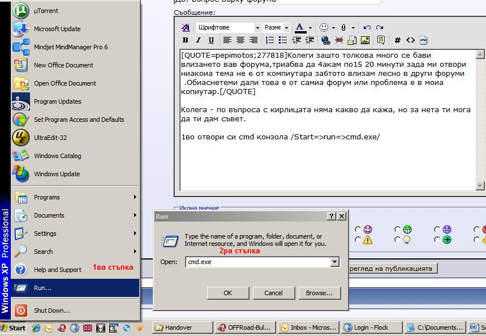Launch Internet Explorer from quick launch bar
486x336 pixels.
pyautogui.click(x=36, y=328)
